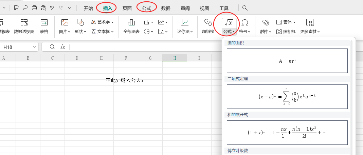Expand the Name Box dropdown arrow
This screenshot has height=155, width=363.
[x=35, y=47]
